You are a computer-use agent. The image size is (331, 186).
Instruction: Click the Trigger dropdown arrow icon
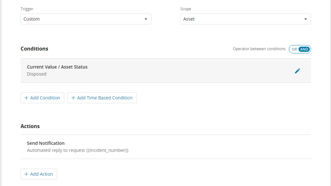coord(146,19)
